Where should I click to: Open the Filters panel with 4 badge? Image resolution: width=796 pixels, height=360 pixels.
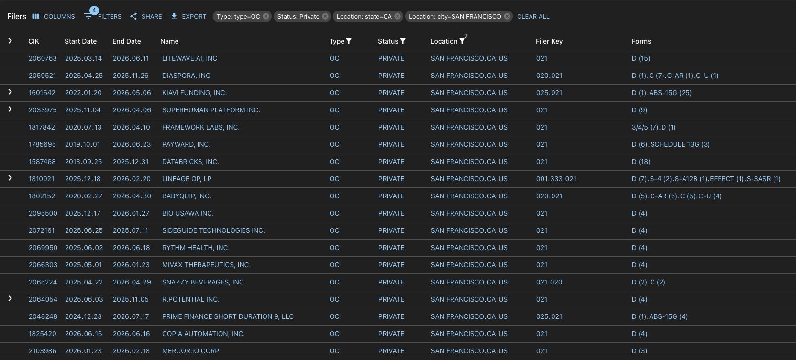103,16
